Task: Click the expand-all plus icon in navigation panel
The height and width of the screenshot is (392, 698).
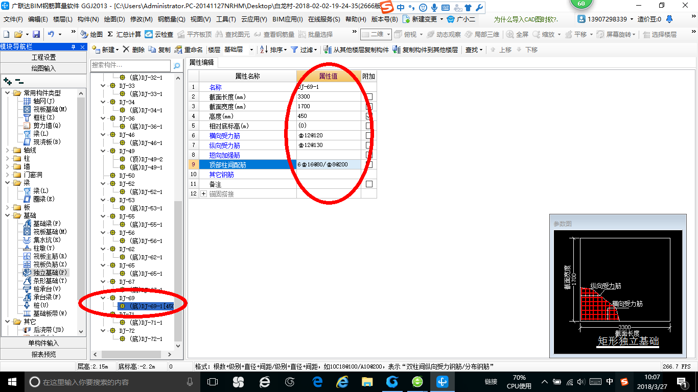Action: (x=8, y=81)
